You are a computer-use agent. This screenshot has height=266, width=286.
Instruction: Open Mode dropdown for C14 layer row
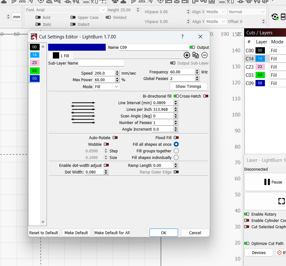[278, 59]
